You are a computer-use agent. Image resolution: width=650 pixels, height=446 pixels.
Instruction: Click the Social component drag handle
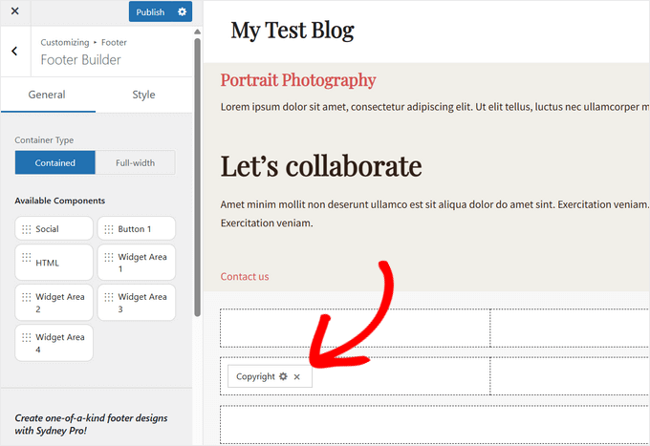click(x=26, y=229)
